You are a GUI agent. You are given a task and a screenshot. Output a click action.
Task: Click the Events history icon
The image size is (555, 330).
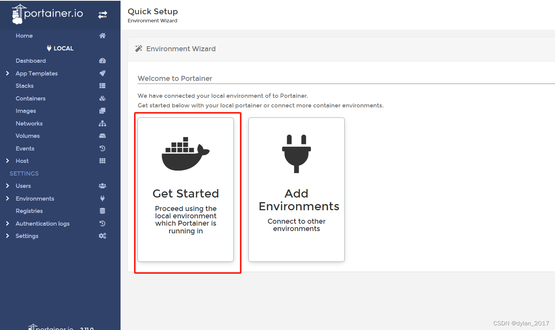[102, 148]
